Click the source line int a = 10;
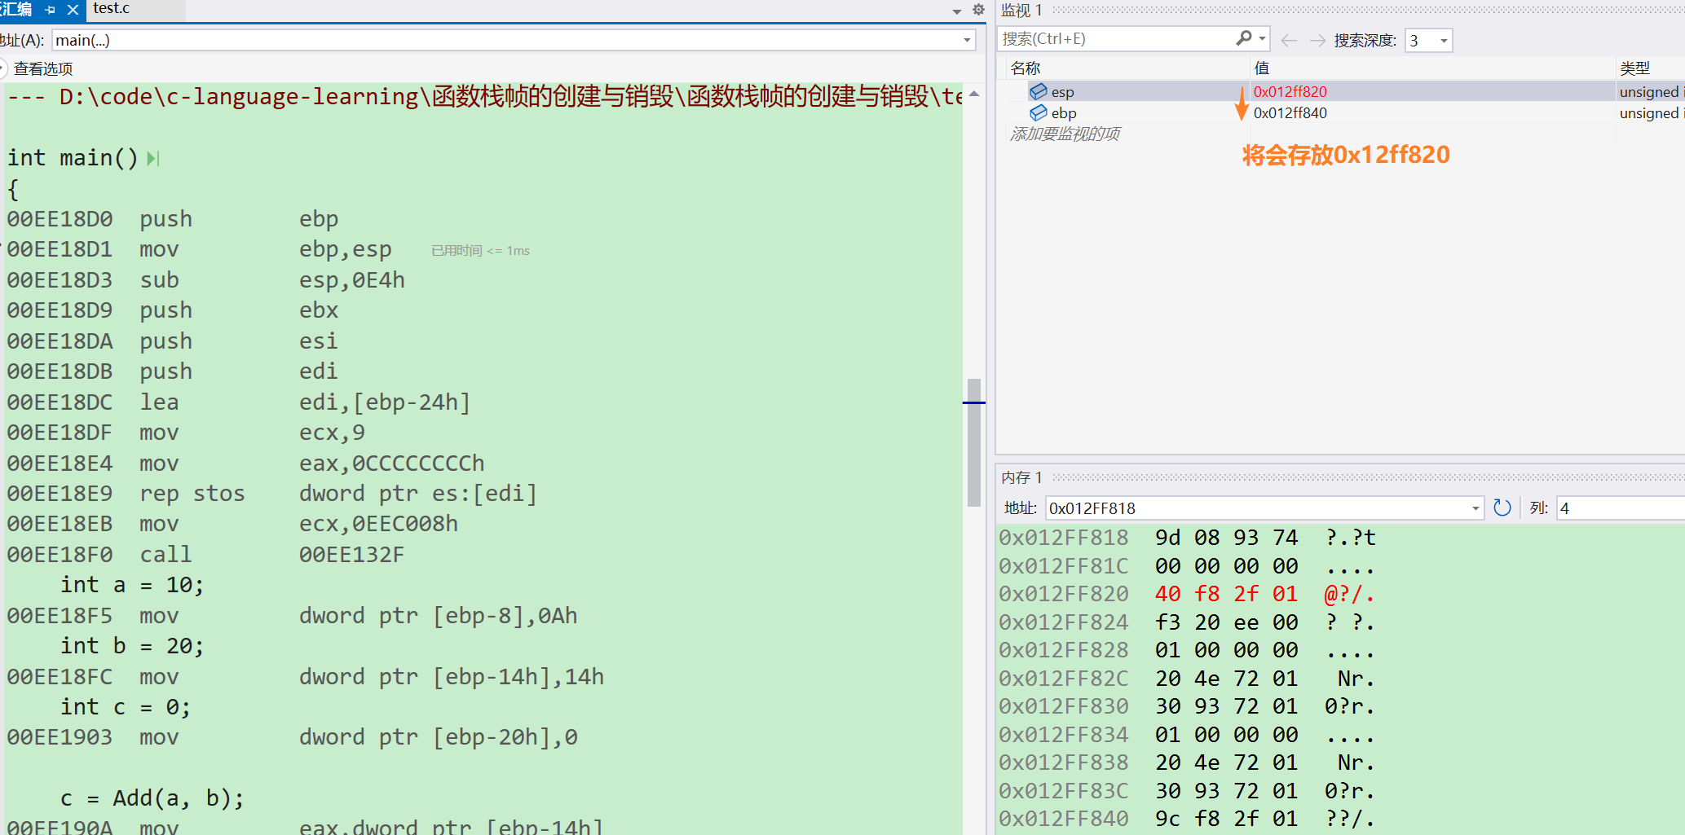Image resolution: width=1685 pixels, height=835 pixels. point(132,585)
